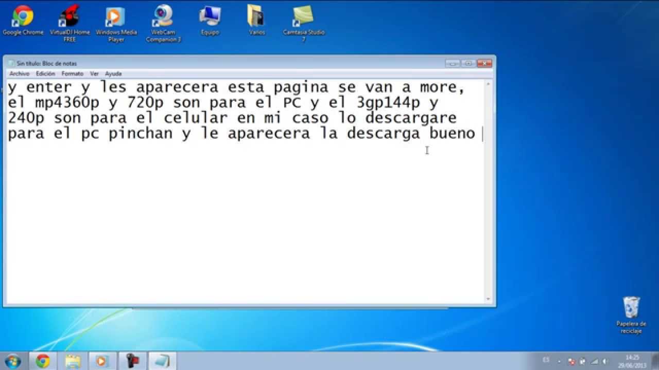Open the Edición menu
The image size is (659, 370).
[x=45, y=74]
